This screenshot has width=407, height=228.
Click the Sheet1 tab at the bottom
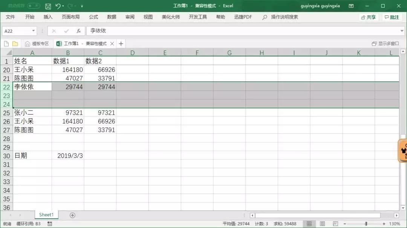coord(46,214)
